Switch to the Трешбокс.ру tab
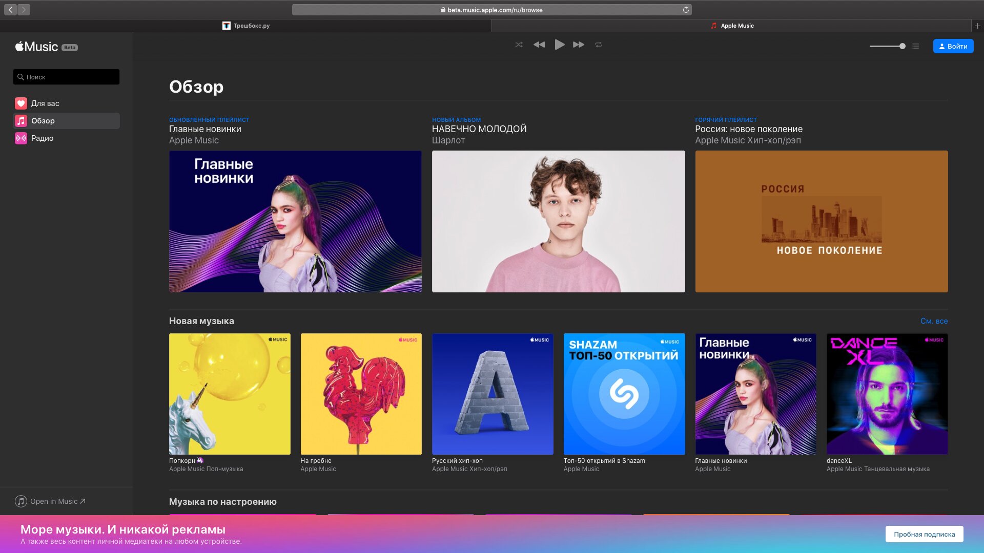The image size is (984, 553). [x=246, y=26]
